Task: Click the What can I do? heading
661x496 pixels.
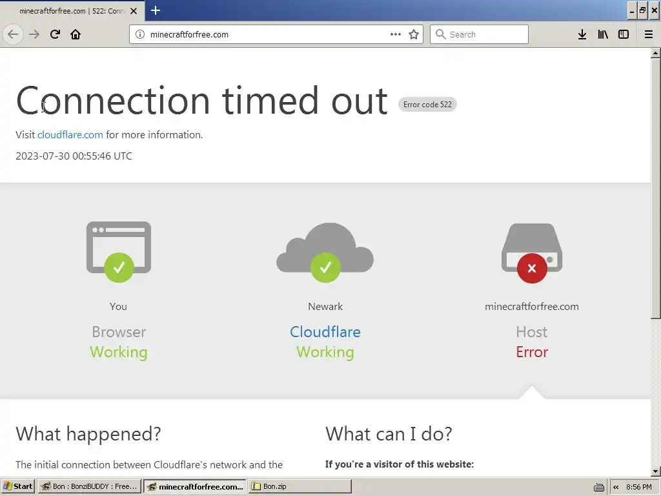Action: [389, 434]
